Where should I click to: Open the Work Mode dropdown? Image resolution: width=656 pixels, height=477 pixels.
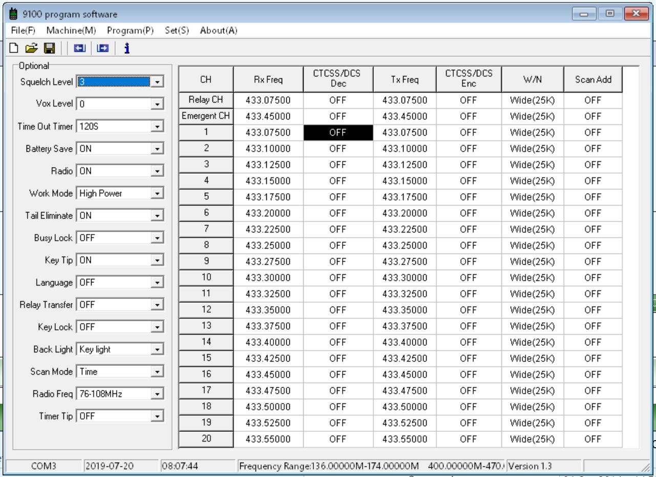click(x=158, y=193)
